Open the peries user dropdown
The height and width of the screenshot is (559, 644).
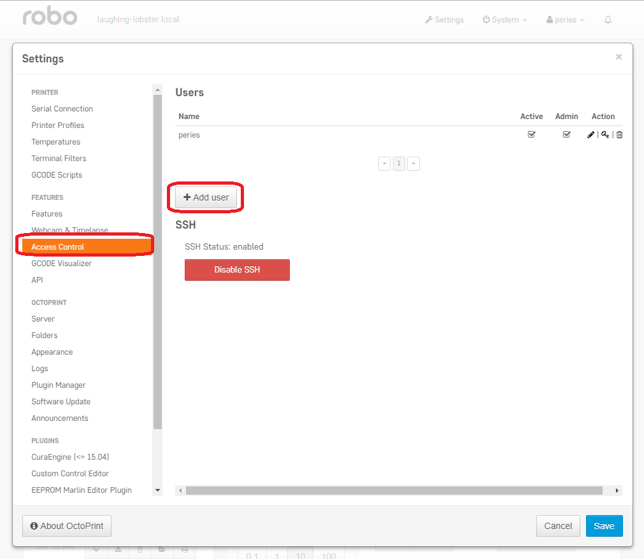(x=566, y=20)
